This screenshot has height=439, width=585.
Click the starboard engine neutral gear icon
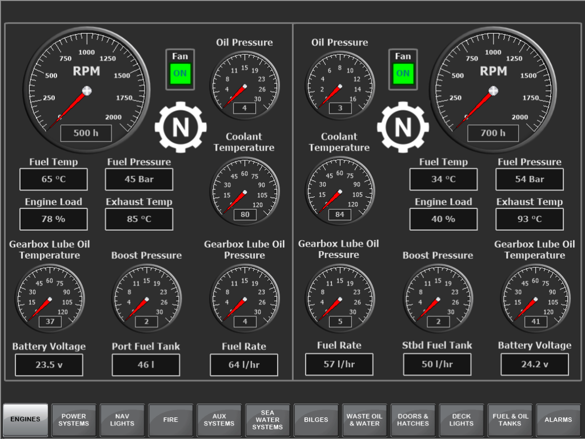pyautogui.click(x=403, y=127)
